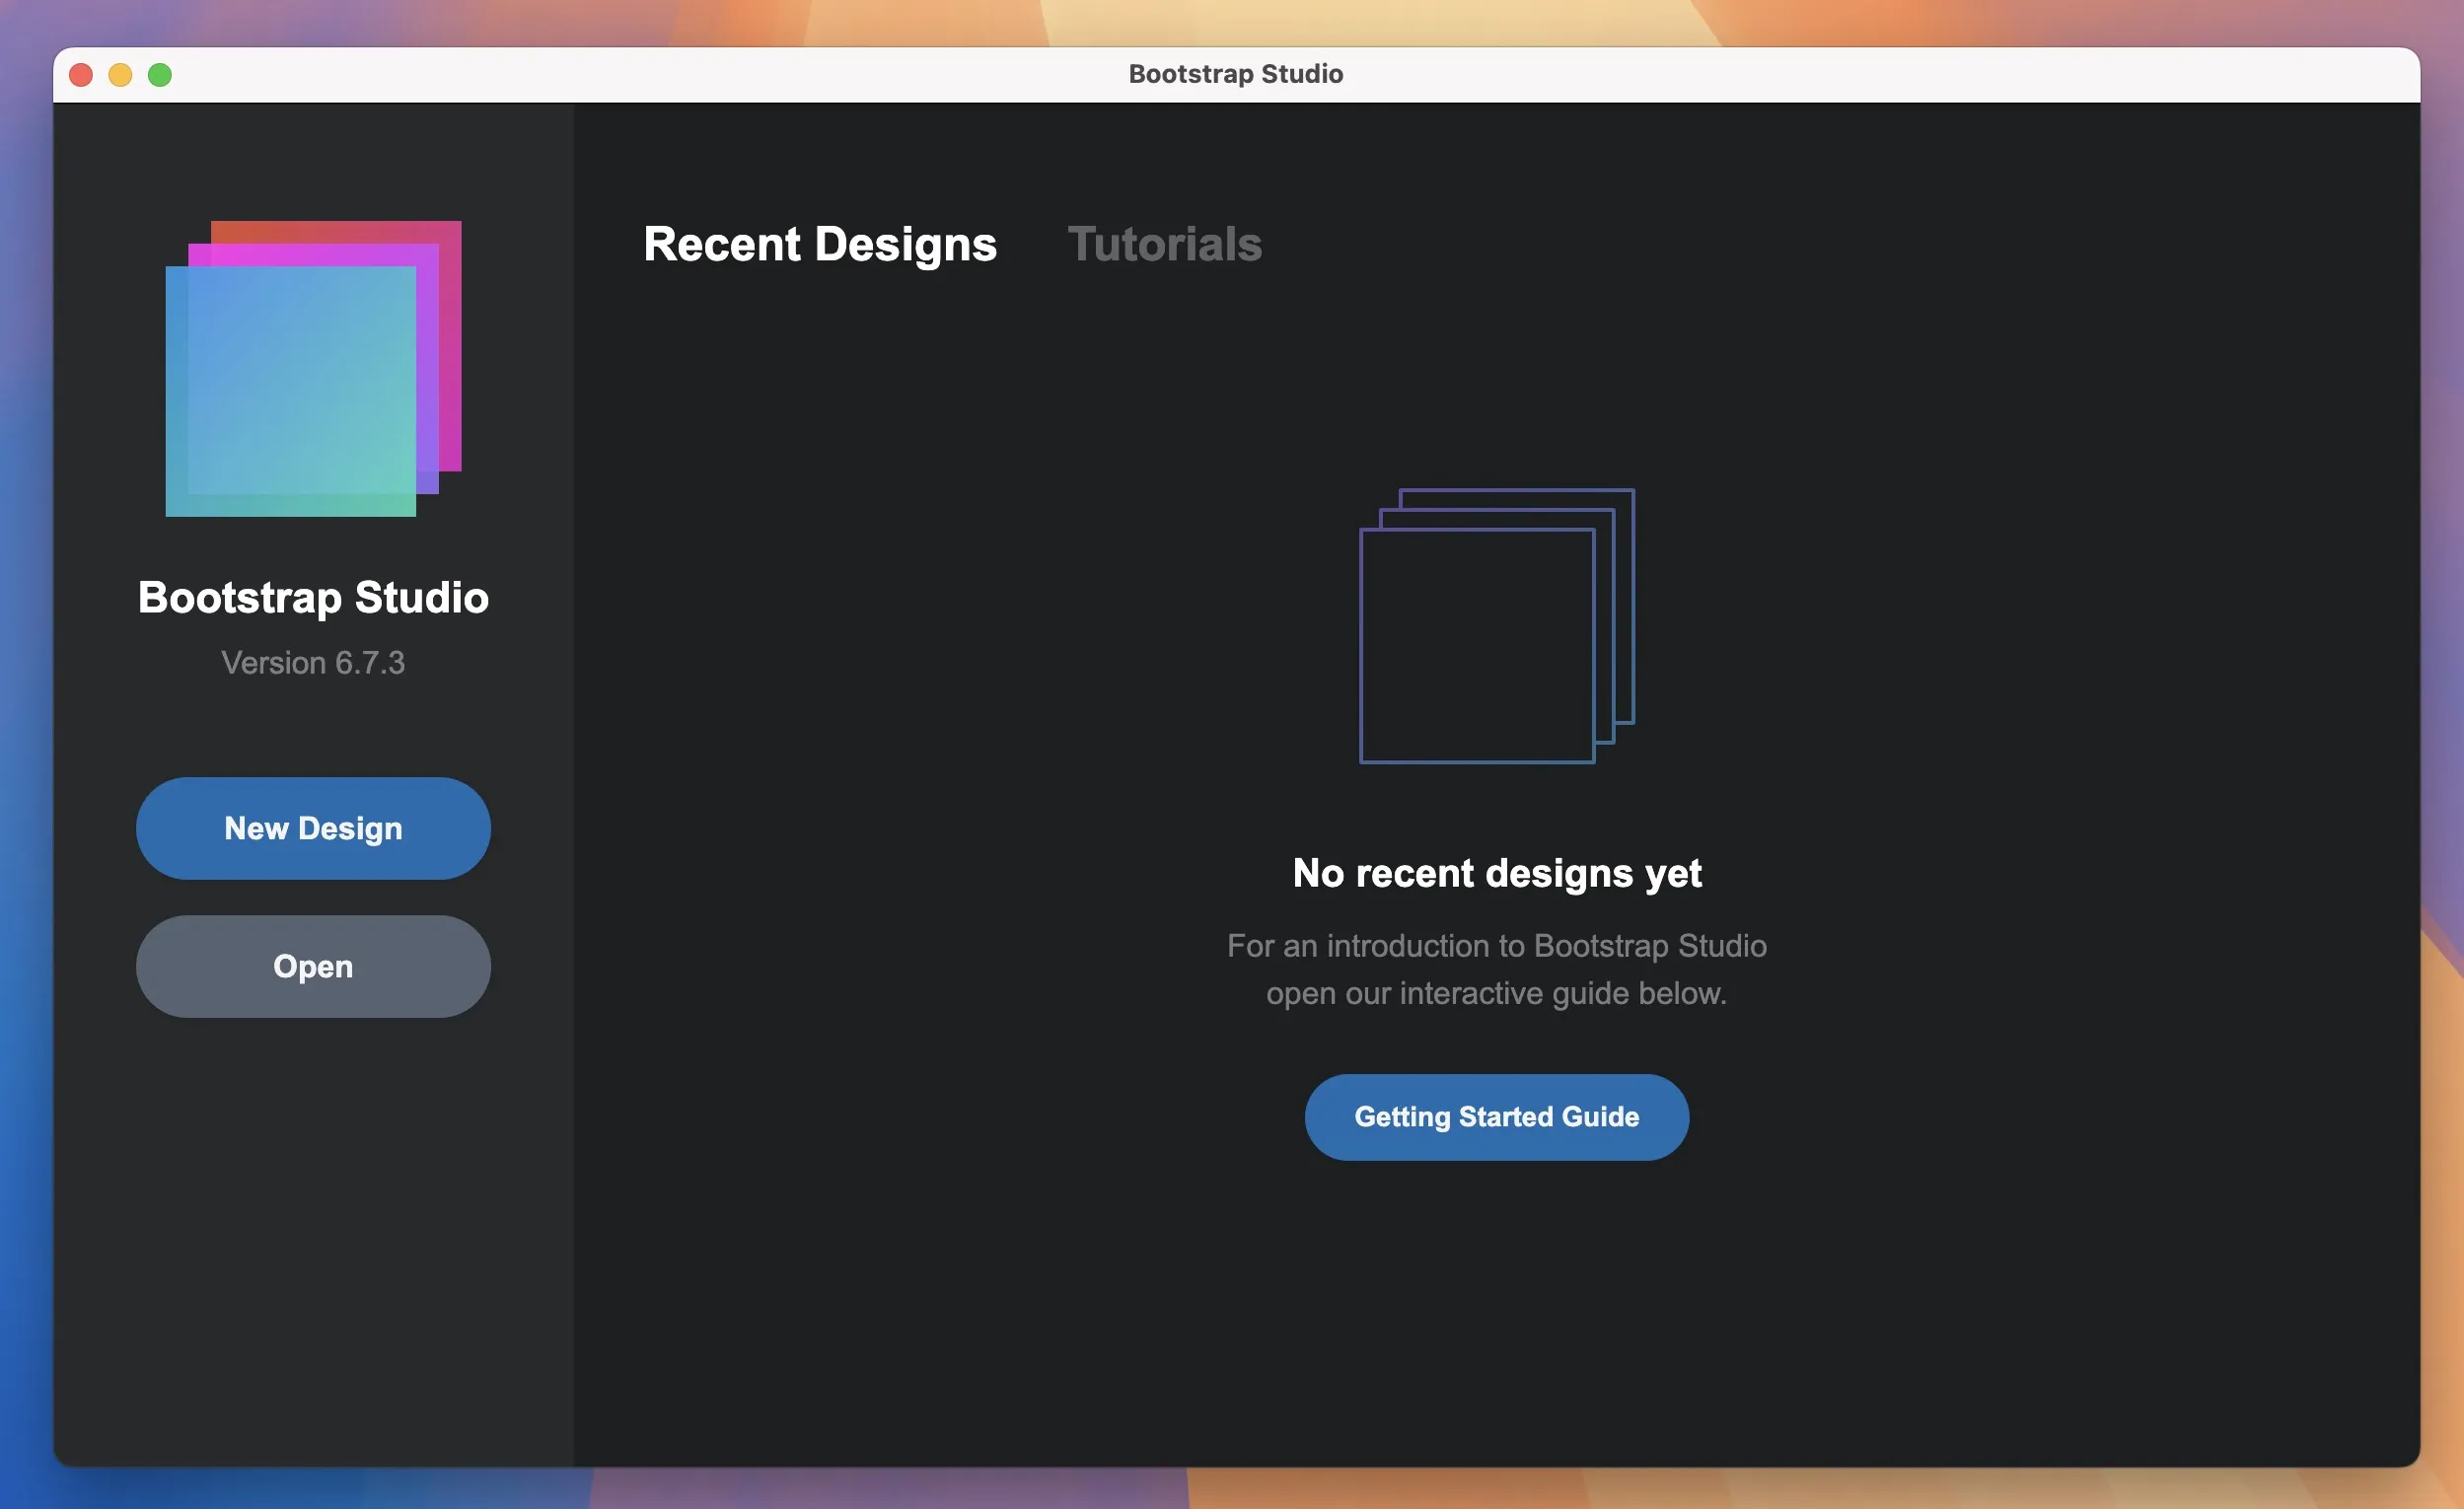Click the Bootstrap Studio logo icon
2464x1509 pixels.
point(313,368)
